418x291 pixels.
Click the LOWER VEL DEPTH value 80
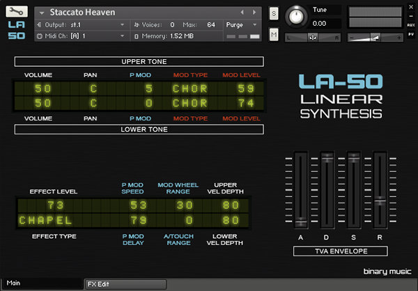pyautogui.click(x=231, y=221)
